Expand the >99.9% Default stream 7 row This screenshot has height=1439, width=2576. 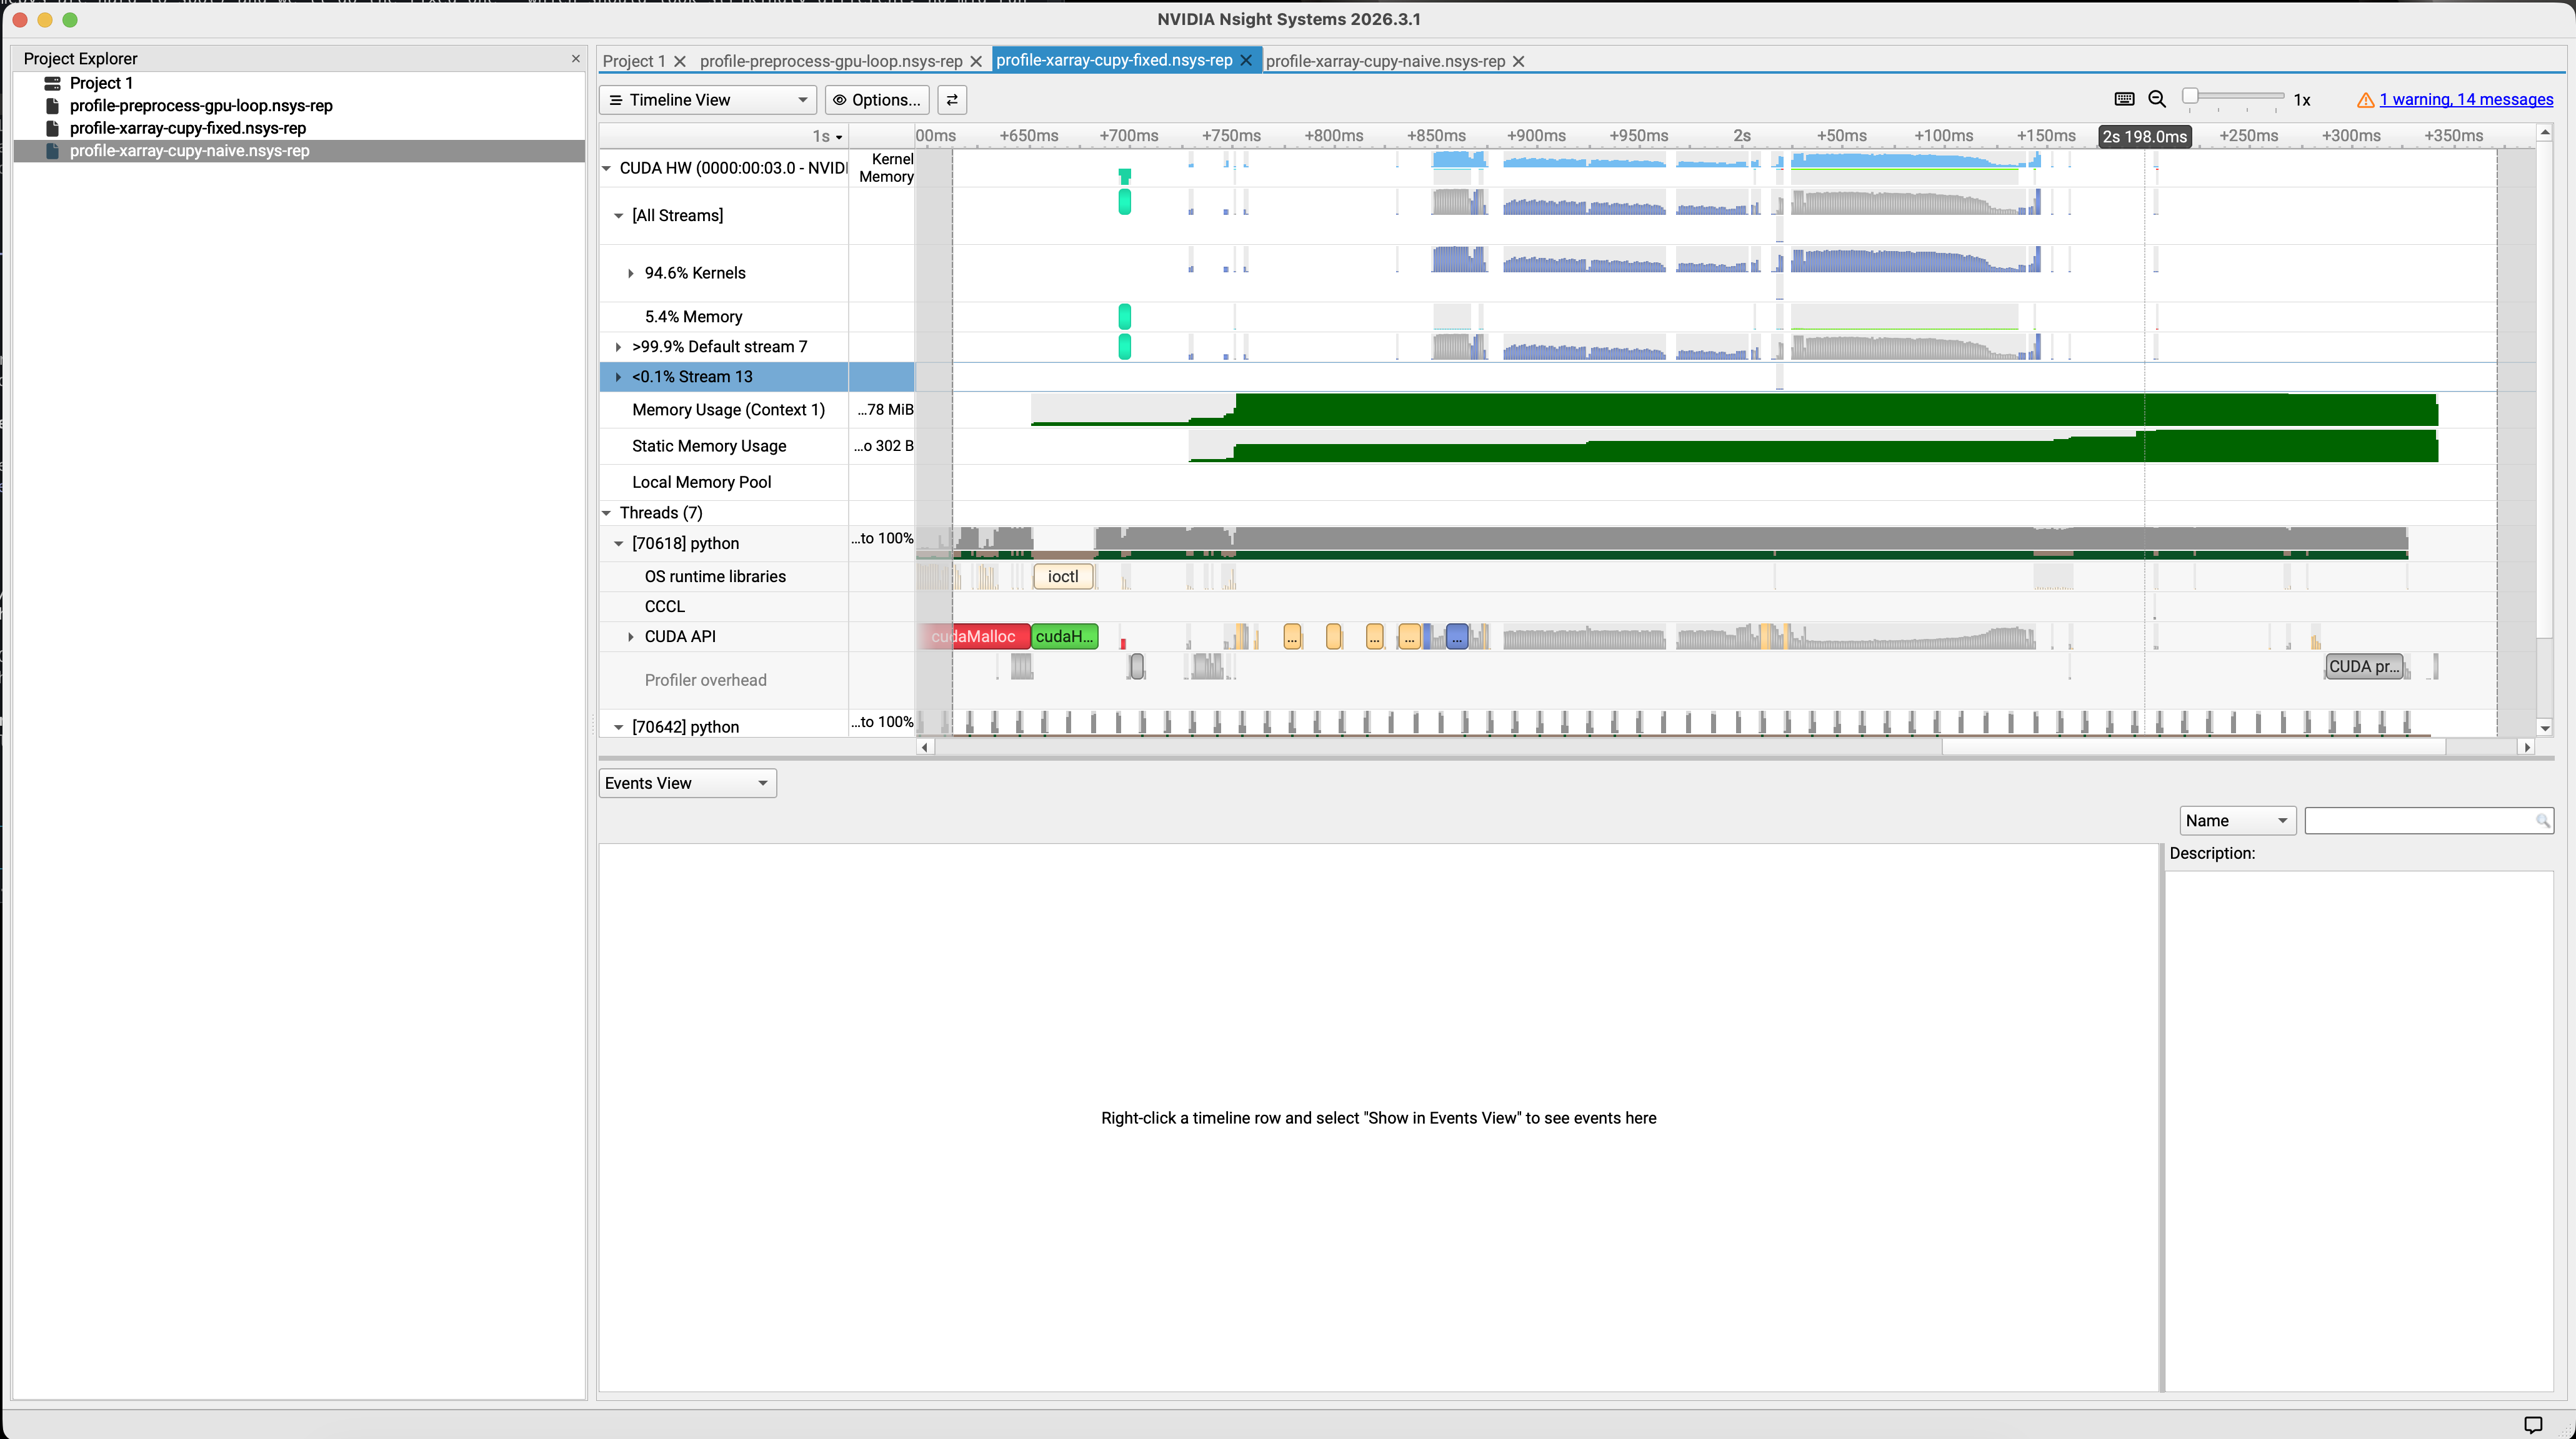pos(619,347)
